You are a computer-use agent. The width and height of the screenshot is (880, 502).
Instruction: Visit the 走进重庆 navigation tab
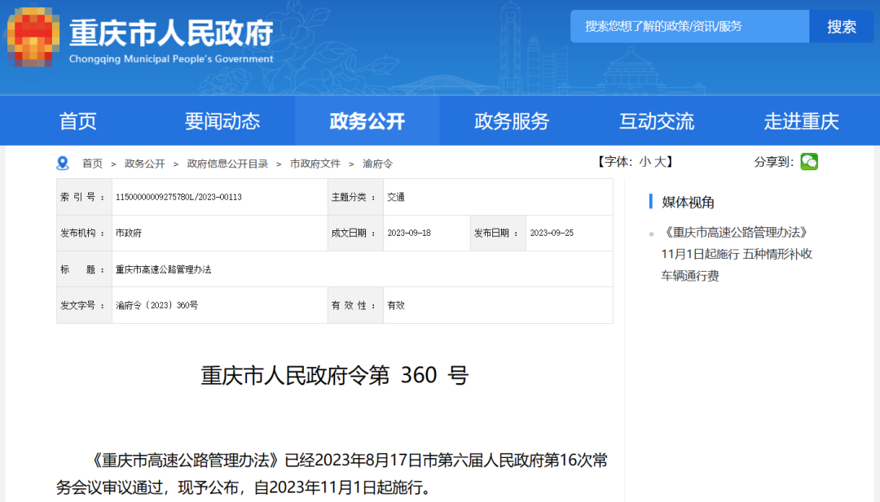801,121
